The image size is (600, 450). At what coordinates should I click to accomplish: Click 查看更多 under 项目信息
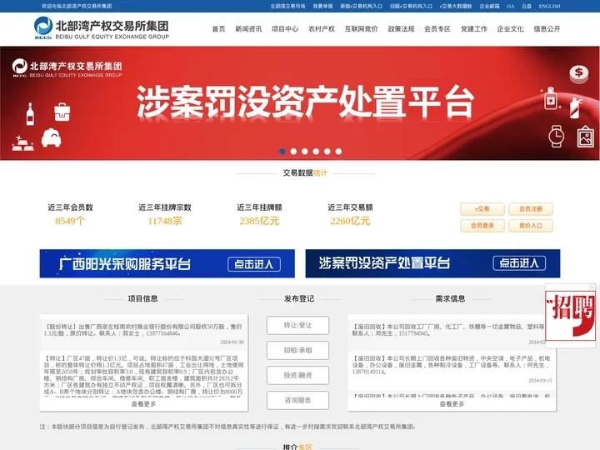coord(144,404)
